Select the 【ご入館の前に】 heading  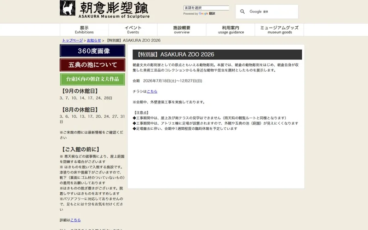coord(81,149)
